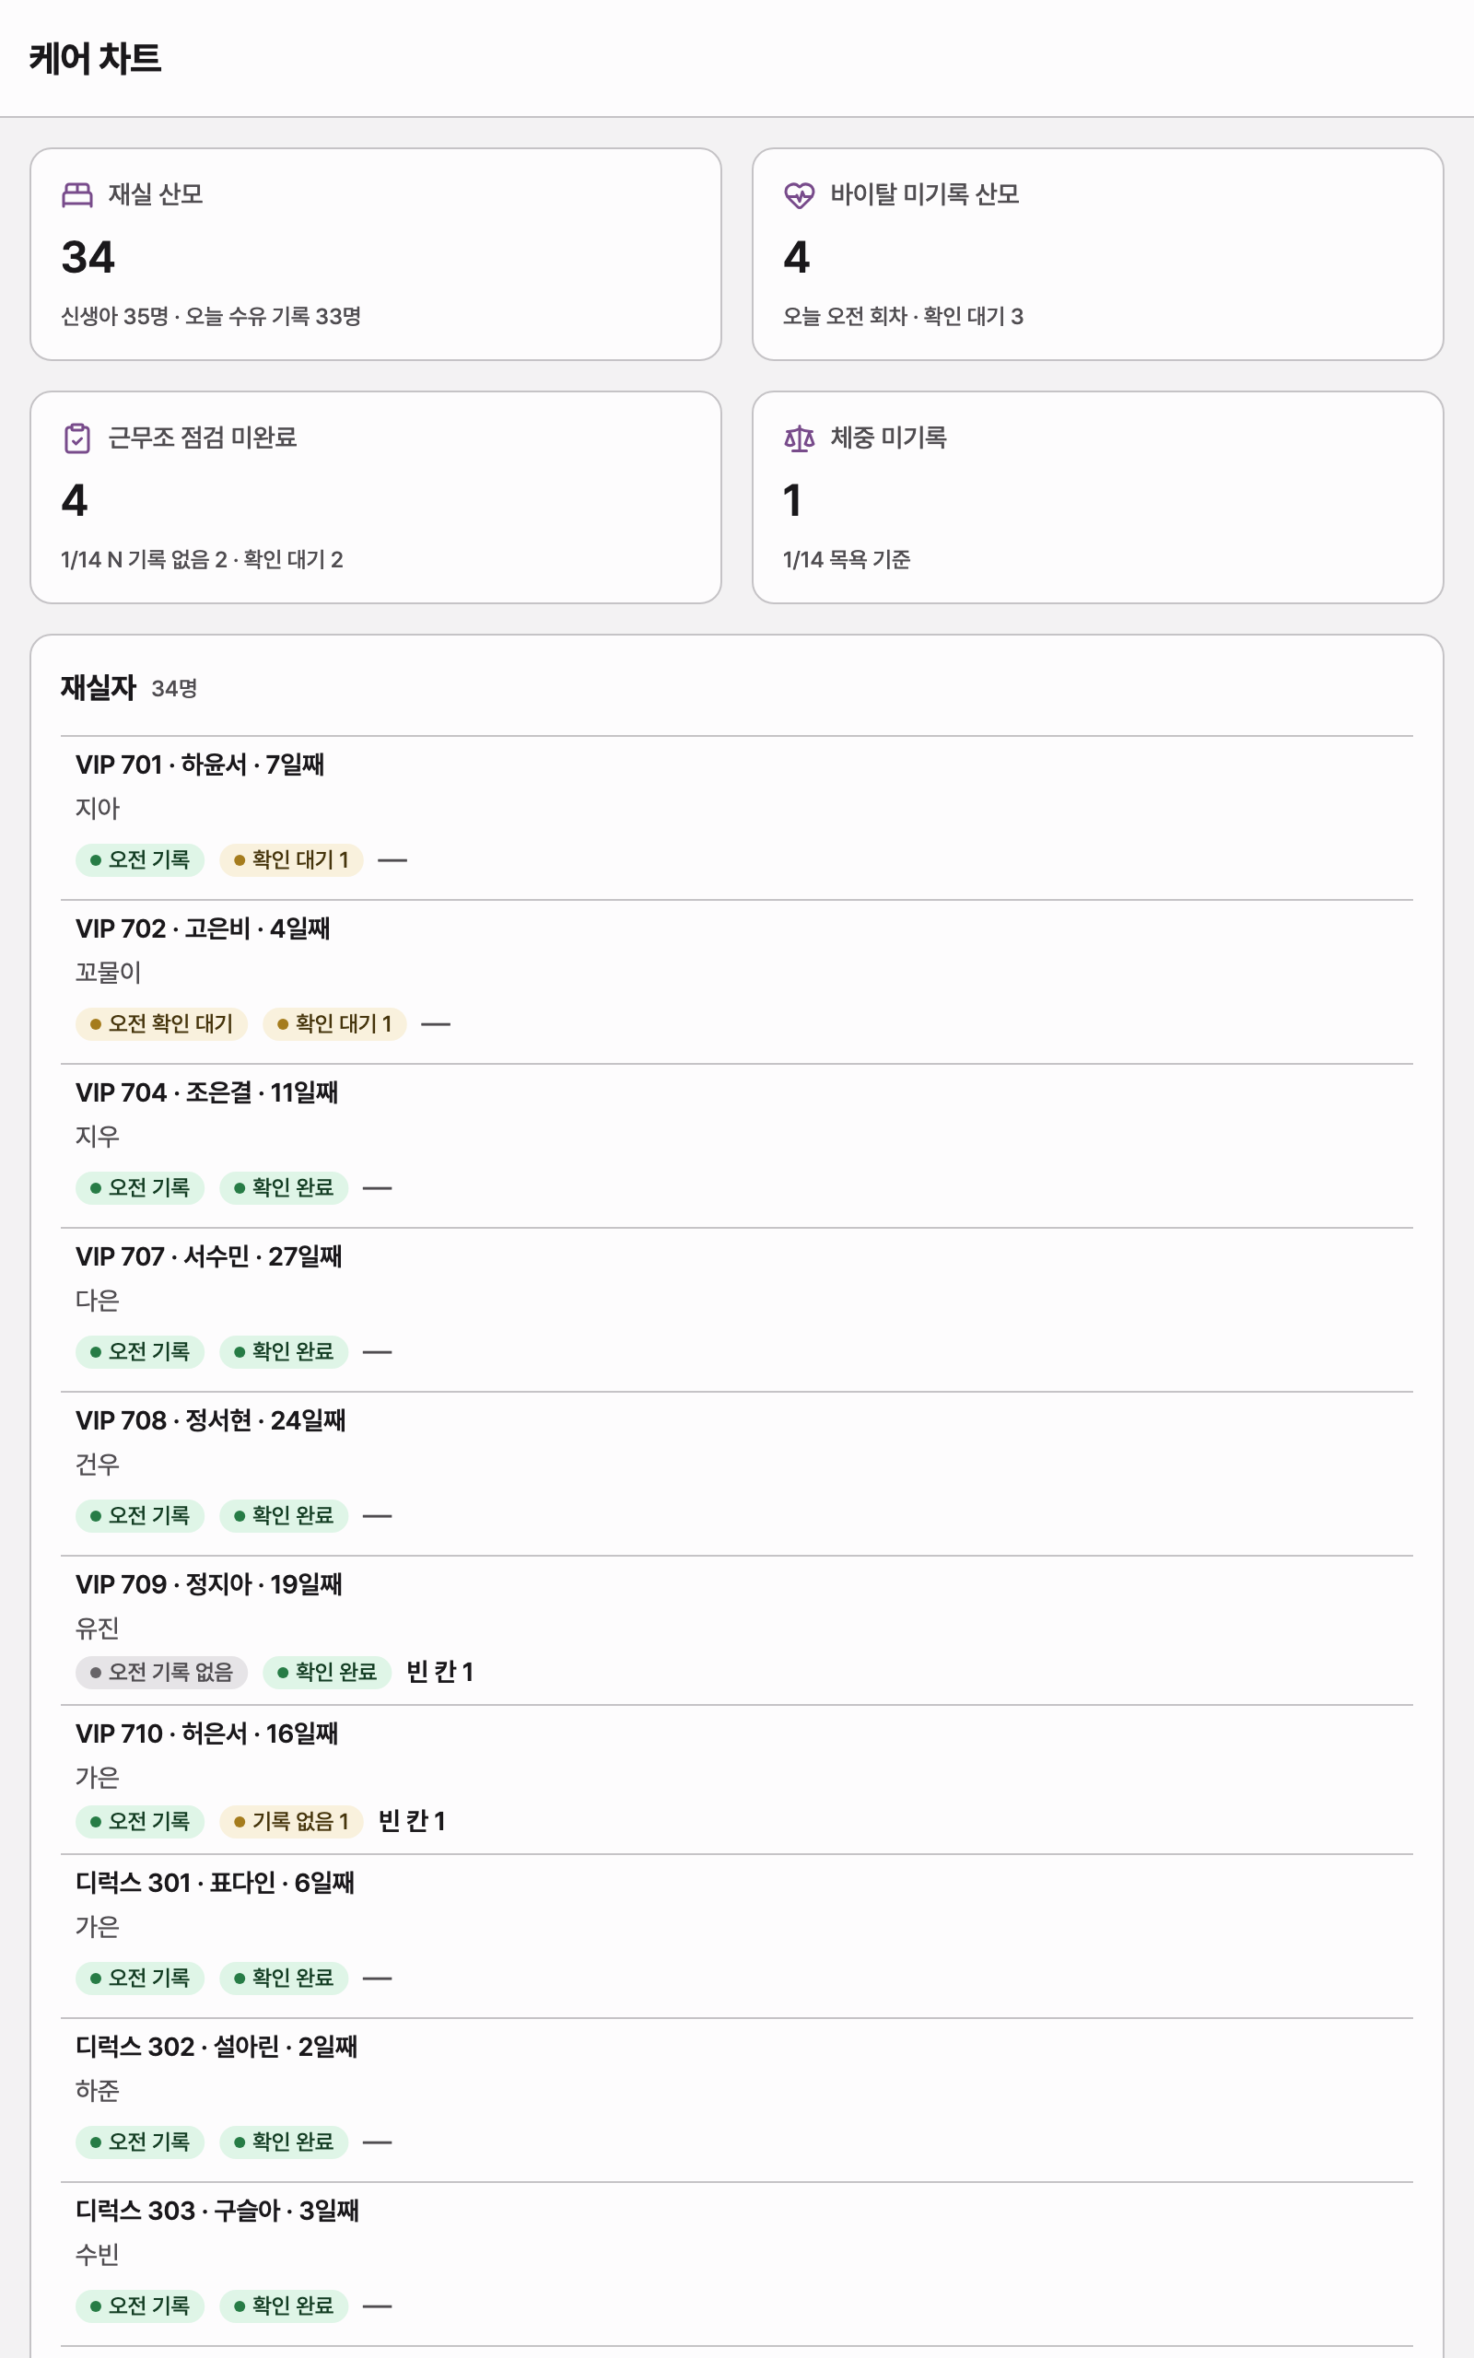
Task: Click the 34명 count beside 재실자
Action: [x=174, y=689]
